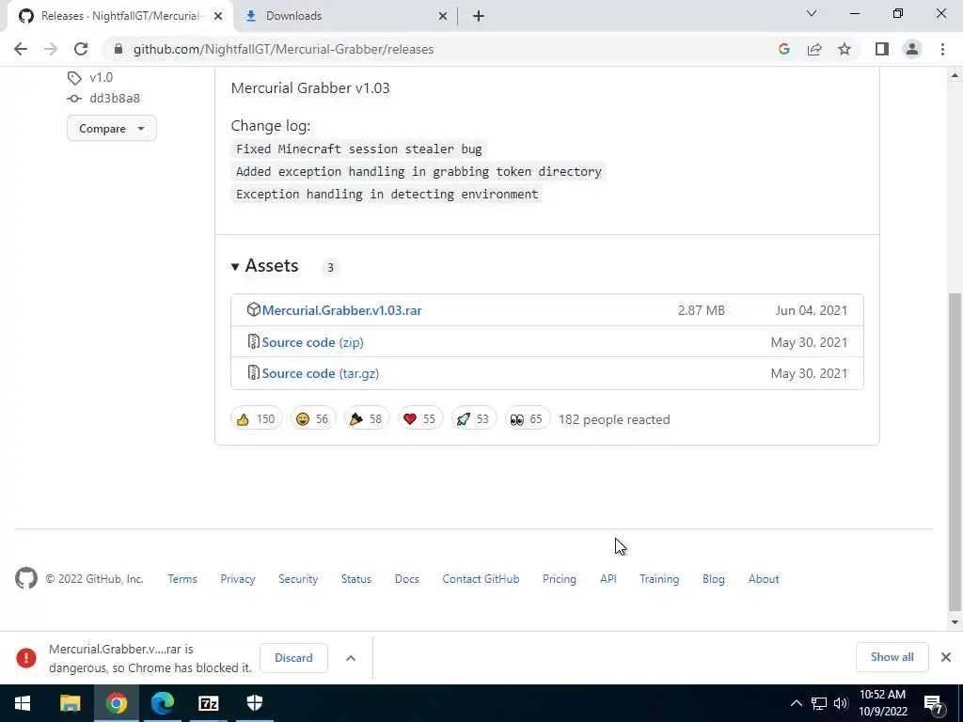Viewport: 963px width, 722px height.
Task: Collapse the Assets section triangle
Action: (x=235, y=266)
